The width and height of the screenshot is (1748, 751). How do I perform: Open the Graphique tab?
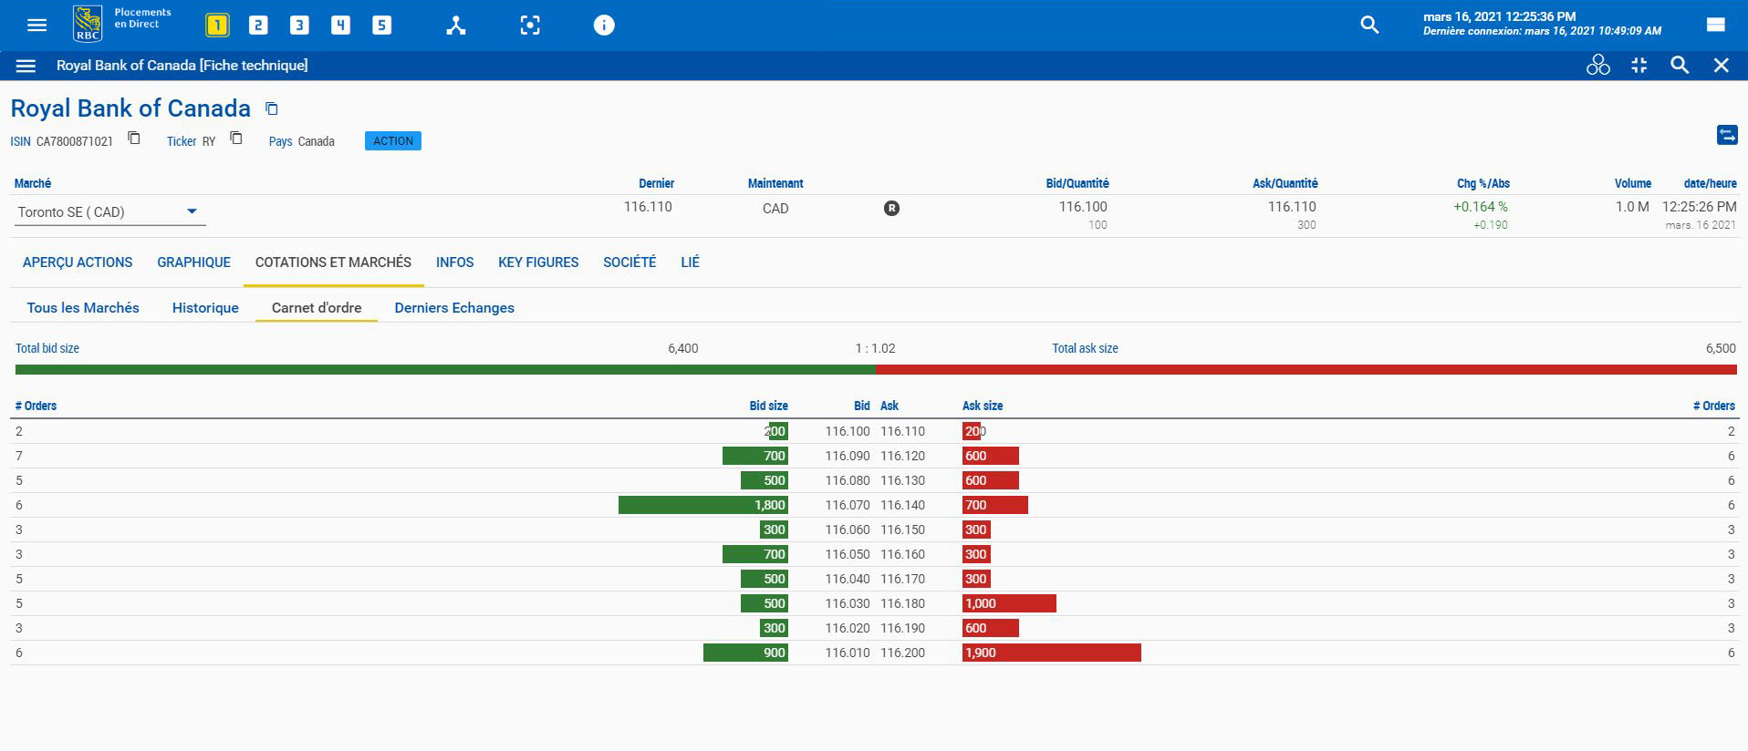point(193,262)
